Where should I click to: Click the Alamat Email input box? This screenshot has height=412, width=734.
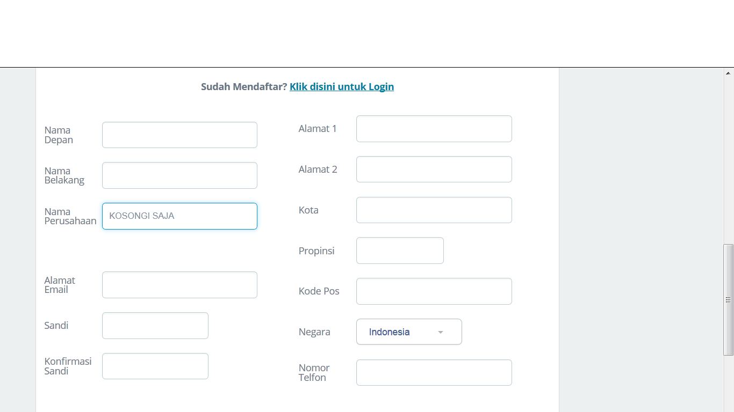(179, 285)
